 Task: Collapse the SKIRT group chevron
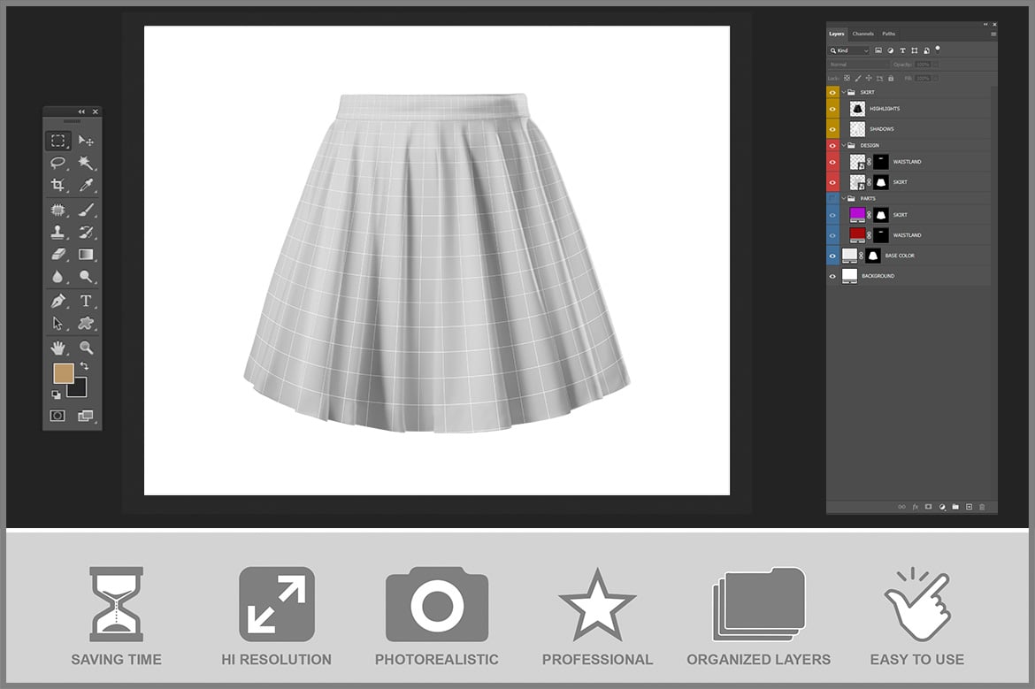[844, 92]
